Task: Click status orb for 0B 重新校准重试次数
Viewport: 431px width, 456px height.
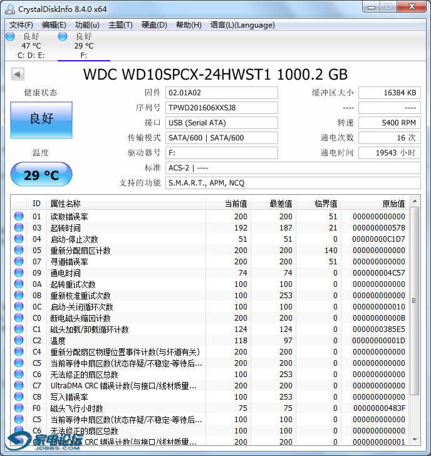Action: coord(19,295)
